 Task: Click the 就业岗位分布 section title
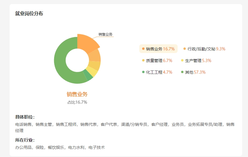(x=29, y=14)
